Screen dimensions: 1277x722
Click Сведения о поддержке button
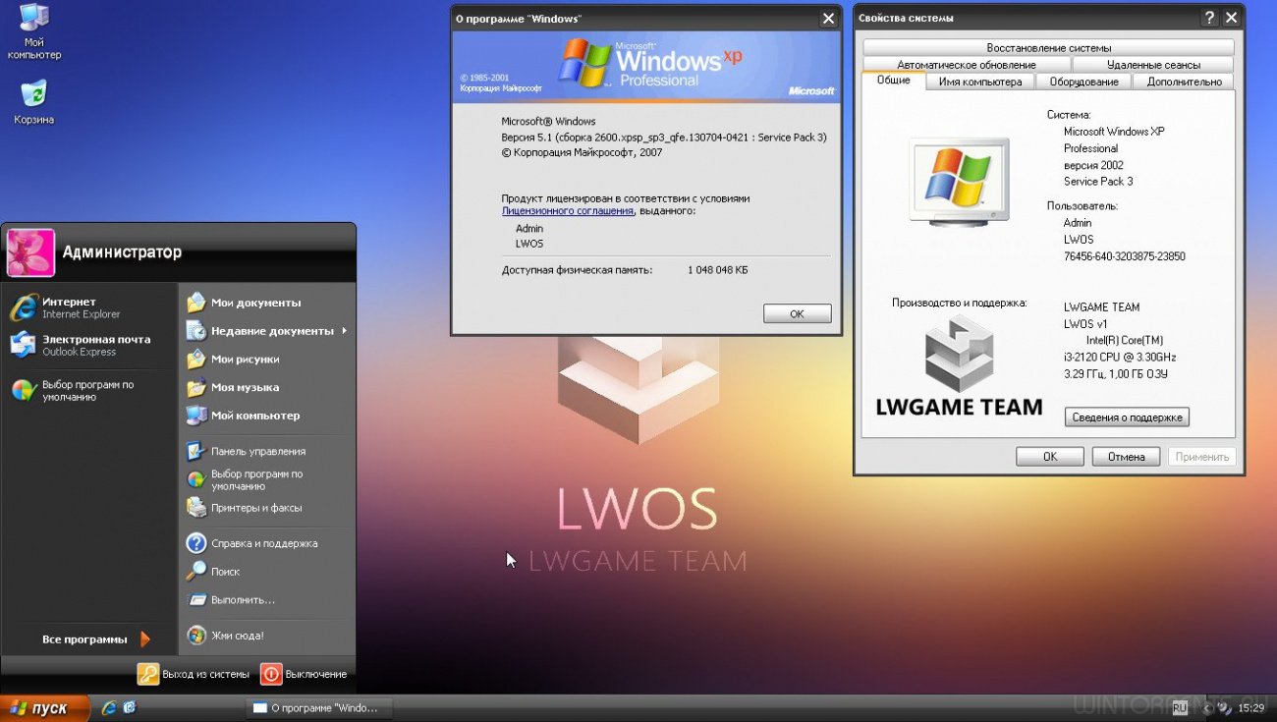[x=1127, y=417]
